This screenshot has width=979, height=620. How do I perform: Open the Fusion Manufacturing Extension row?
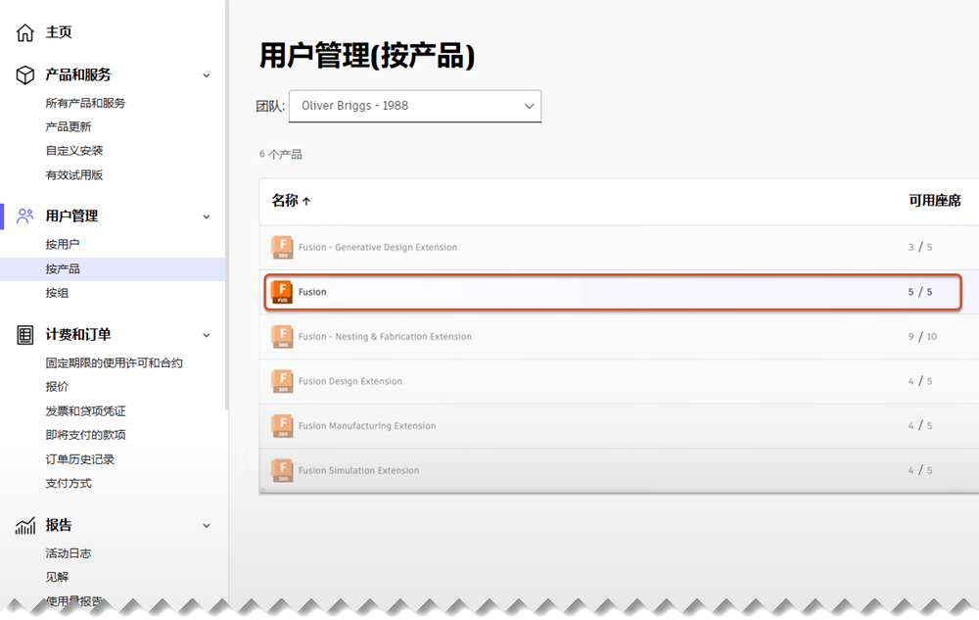point(619,426)
